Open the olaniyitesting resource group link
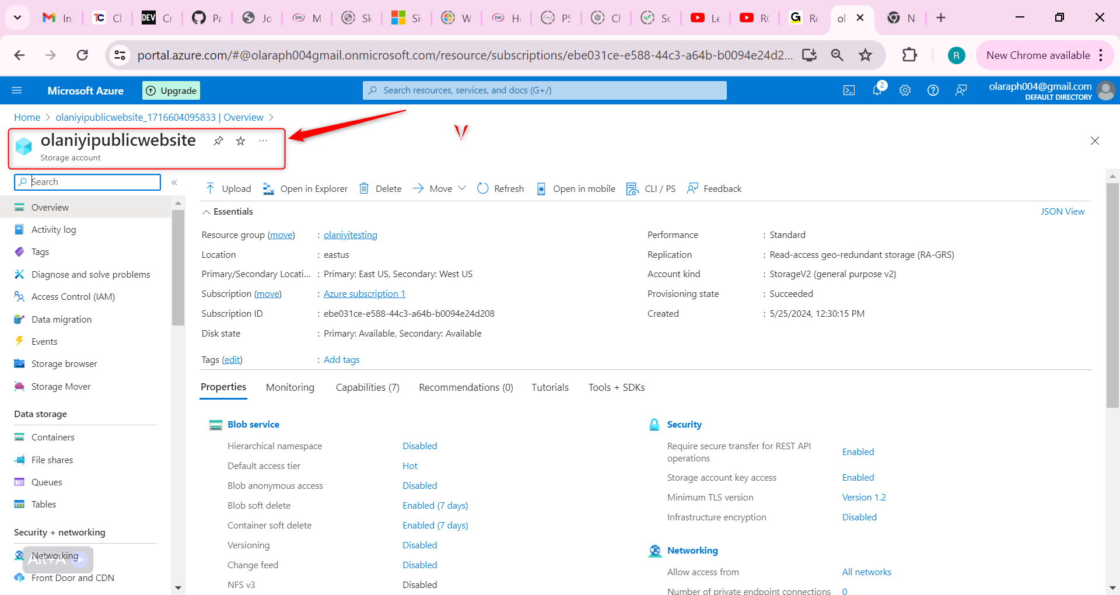 tap(351, 235)
